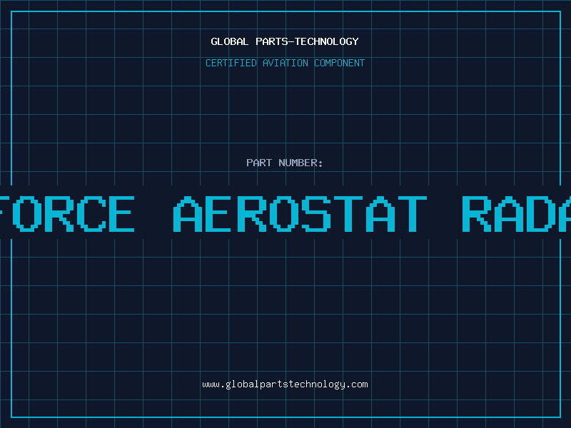
Task: Open the www.globalpartstechnology.com website link
Action: click(285, 384)
